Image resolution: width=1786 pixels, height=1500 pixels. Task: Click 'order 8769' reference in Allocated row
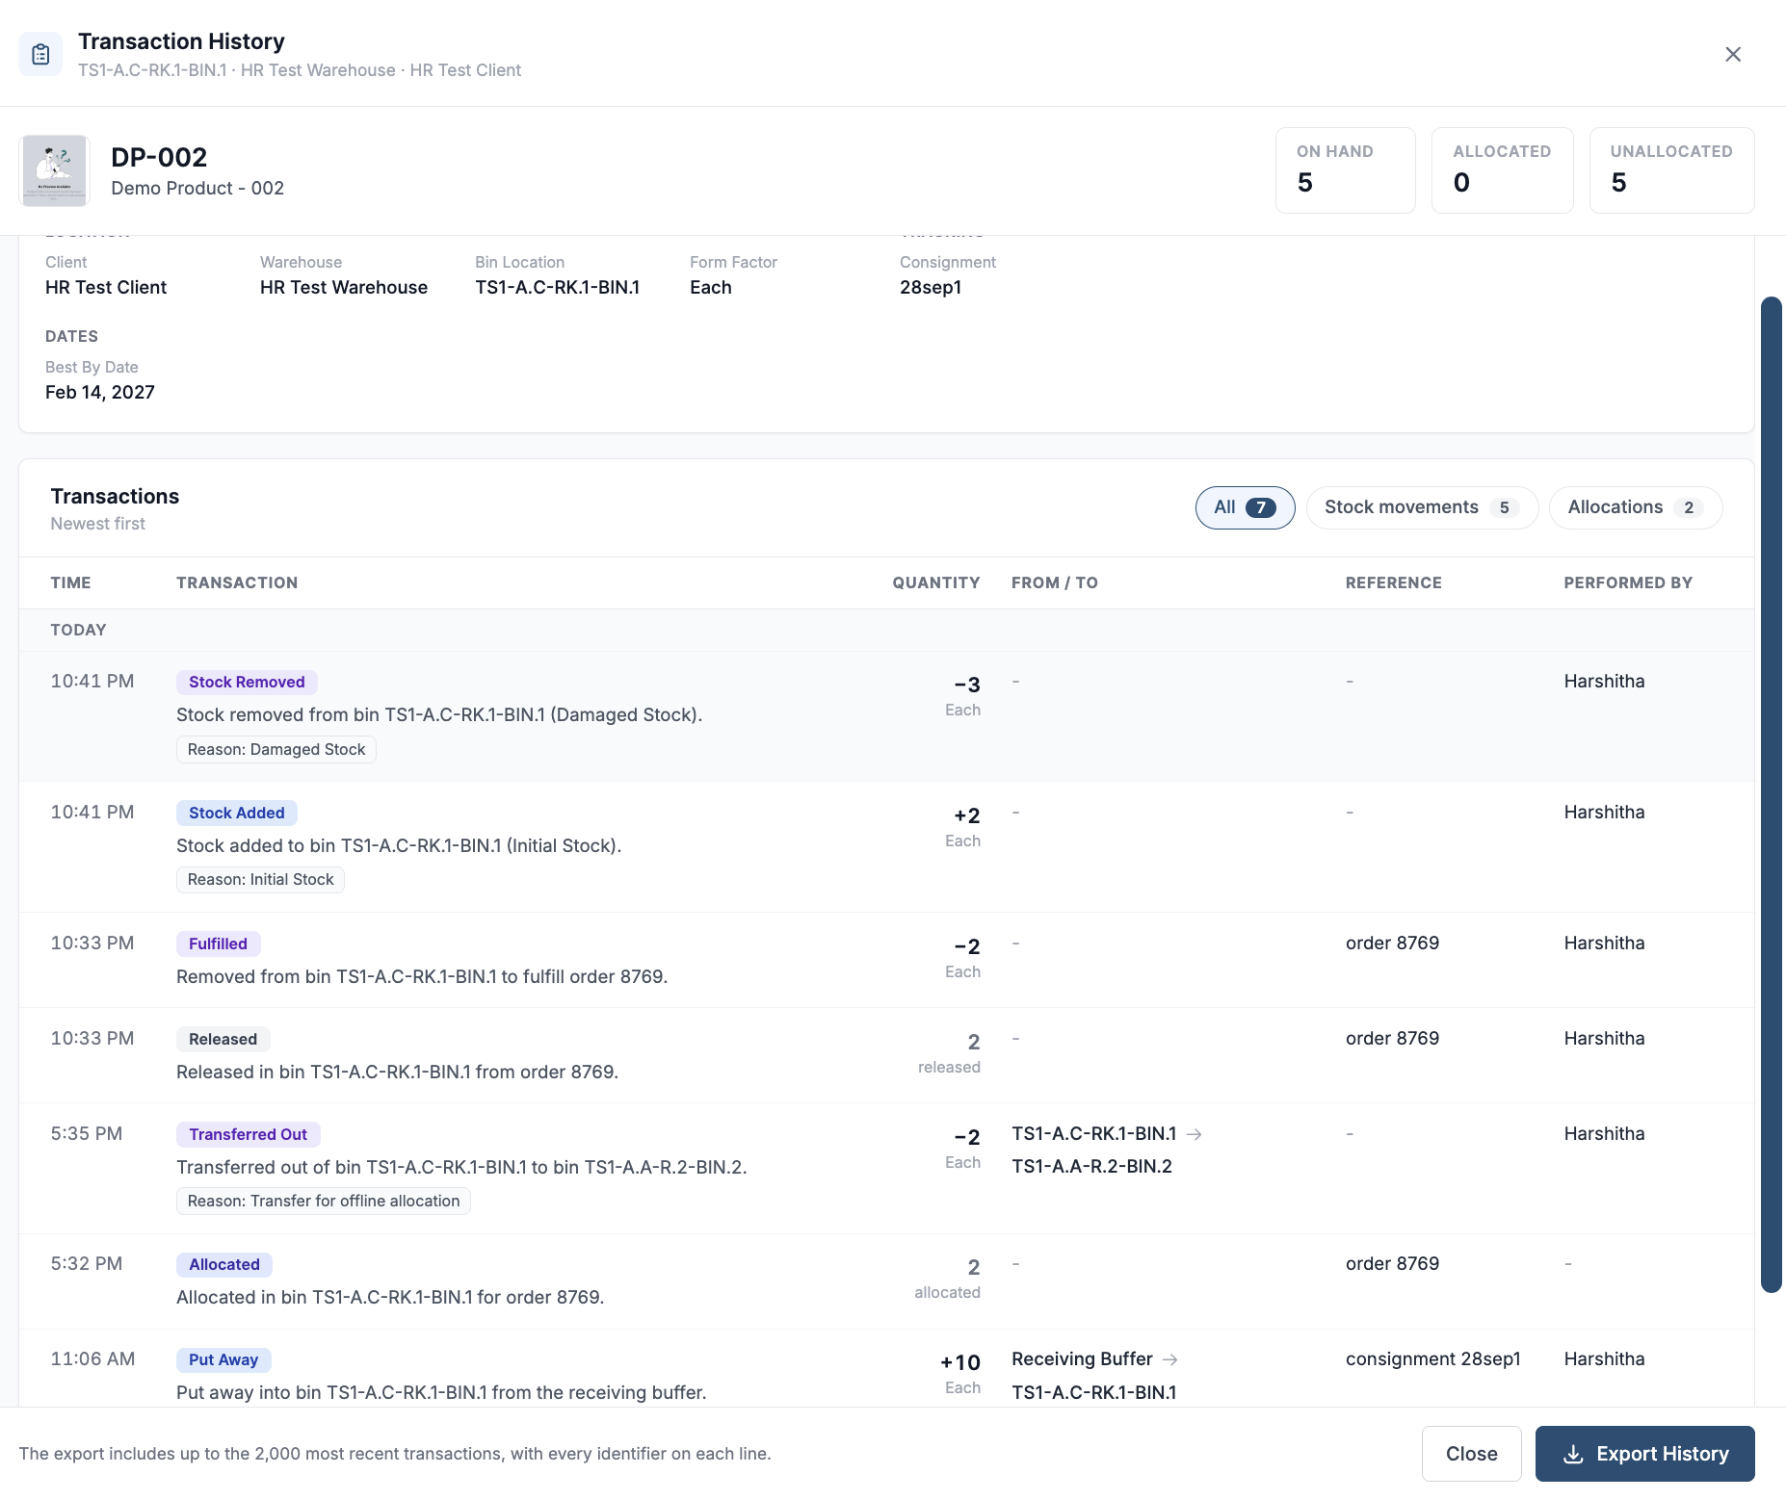1393,1263
